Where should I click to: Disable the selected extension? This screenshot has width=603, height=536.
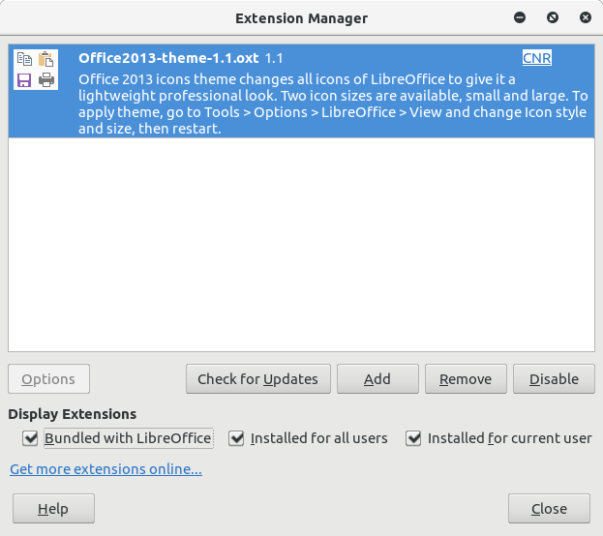[x=554, y=379]
